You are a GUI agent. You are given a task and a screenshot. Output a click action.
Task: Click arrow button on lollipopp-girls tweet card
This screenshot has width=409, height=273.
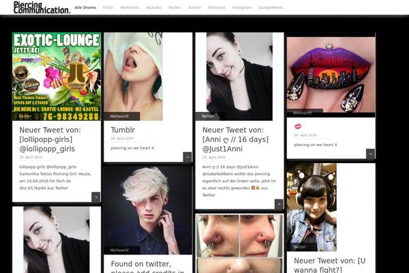pos(95,197)
